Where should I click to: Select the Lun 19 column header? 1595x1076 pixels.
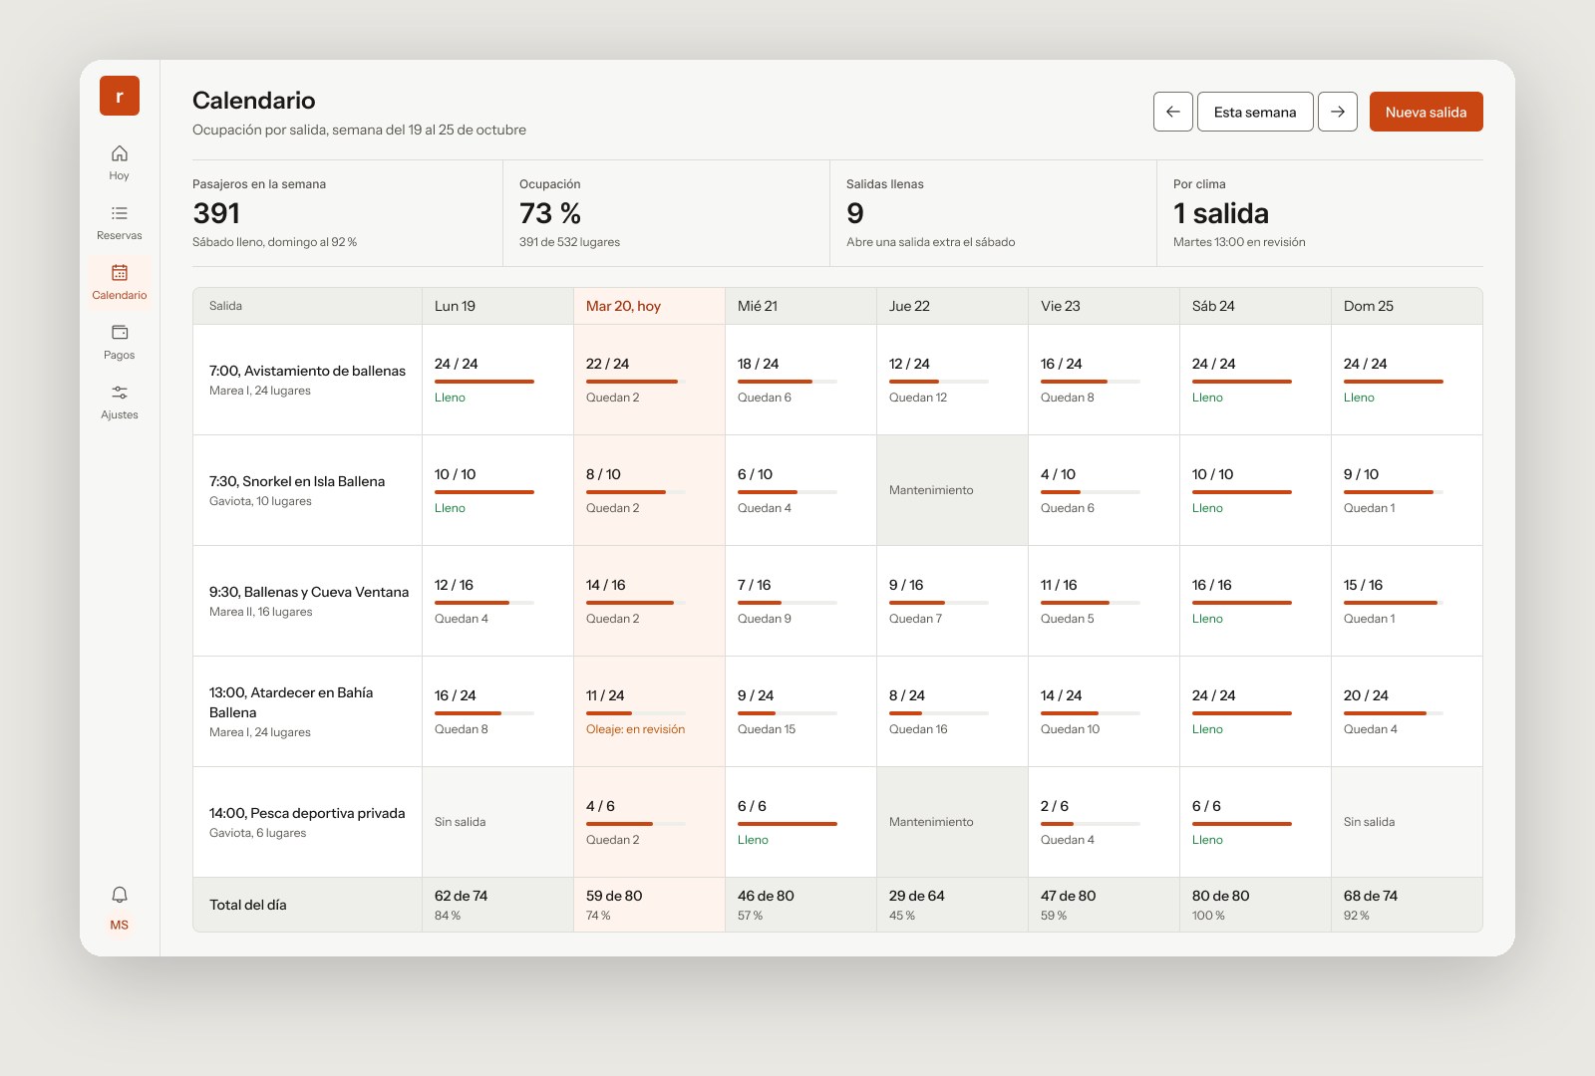[497, 306]
